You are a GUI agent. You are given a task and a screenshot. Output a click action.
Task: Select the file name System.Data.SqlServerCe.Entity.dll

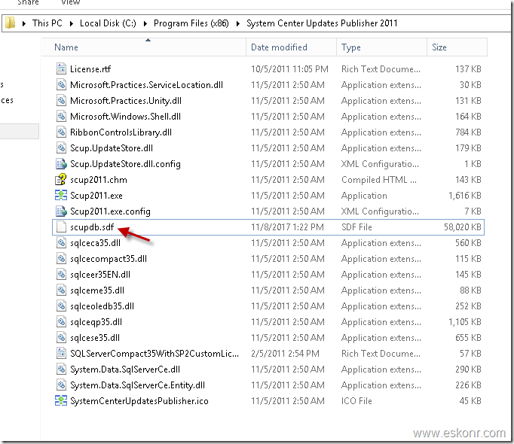137,385
